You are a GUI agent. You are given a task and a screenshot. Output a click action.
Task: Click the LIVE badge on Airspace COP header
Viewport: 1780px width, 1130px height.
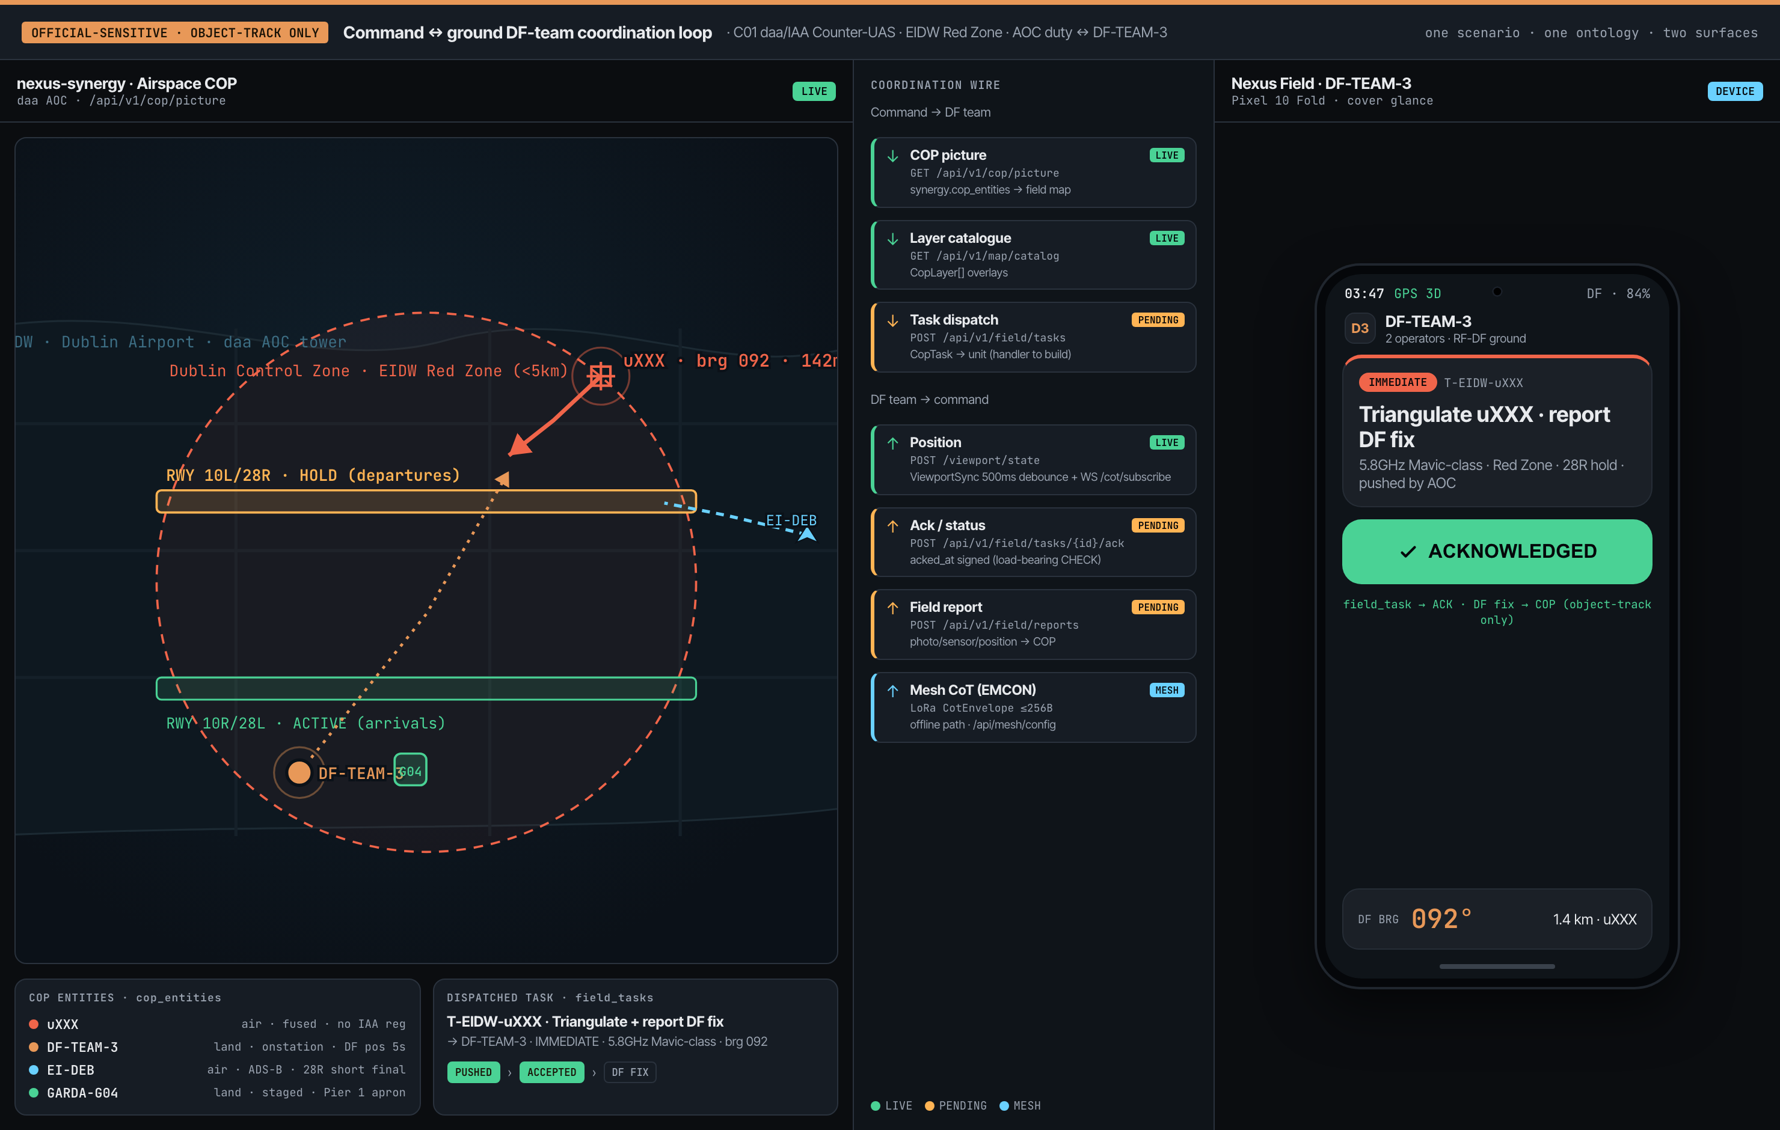pos(814,91)
